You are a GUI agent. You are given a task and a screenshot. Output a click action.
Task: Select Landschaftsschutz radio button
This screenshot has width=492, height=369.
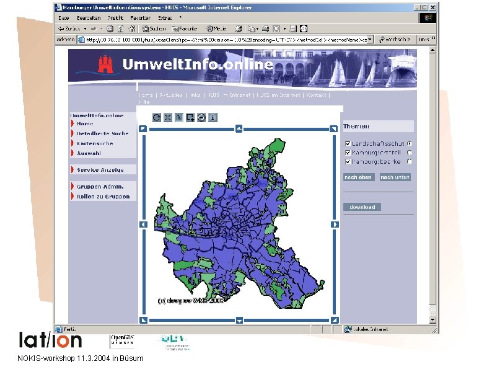410,143
